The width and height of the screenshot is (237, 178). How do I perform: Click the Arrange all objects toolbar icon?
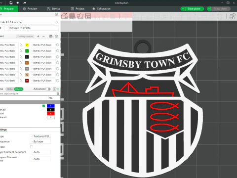pyautogui.click(x=88, y=16)
